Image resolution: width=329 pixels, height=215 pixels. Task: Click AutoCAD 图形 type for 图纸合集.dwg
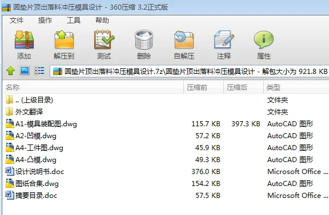[290, 184]
